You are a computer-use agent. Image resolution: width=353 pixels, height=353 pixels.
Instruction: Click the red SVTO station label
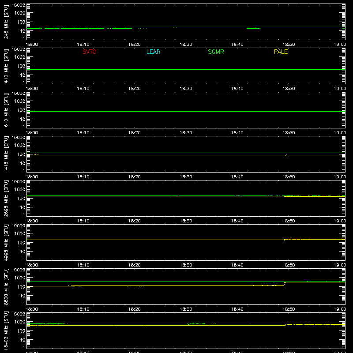pyautogui.click(x=90, y=52)
